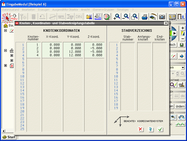This screenshot has height=141, width=187.
Task: Click the green floppy disk save icon
Action: (182, 45)
